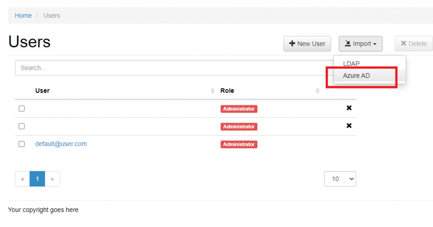Sort by Role column arrows icon
The height and width of the screenshot is (227, 433).
318,91
